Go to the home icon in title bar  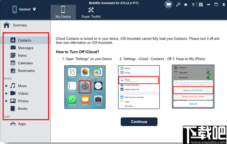tap(185, 5)
